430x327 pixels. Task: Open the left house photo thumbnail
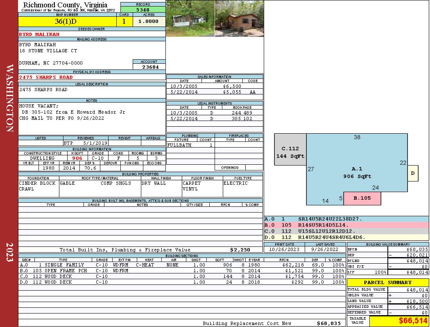pos(190,18)
